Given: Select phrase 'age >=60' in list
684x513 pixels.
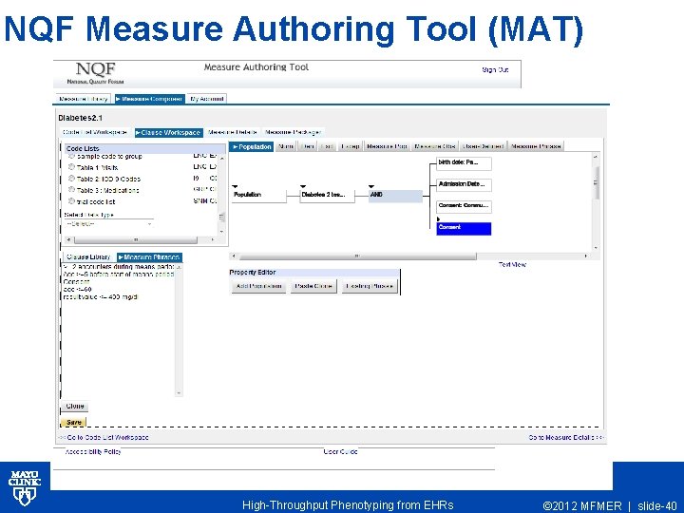Looking at the screenshot, I should [x=78, y=289].
